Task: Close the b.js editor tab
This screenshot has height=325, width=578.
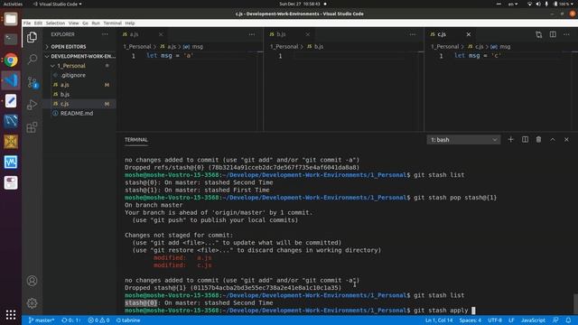Action: 308,34
